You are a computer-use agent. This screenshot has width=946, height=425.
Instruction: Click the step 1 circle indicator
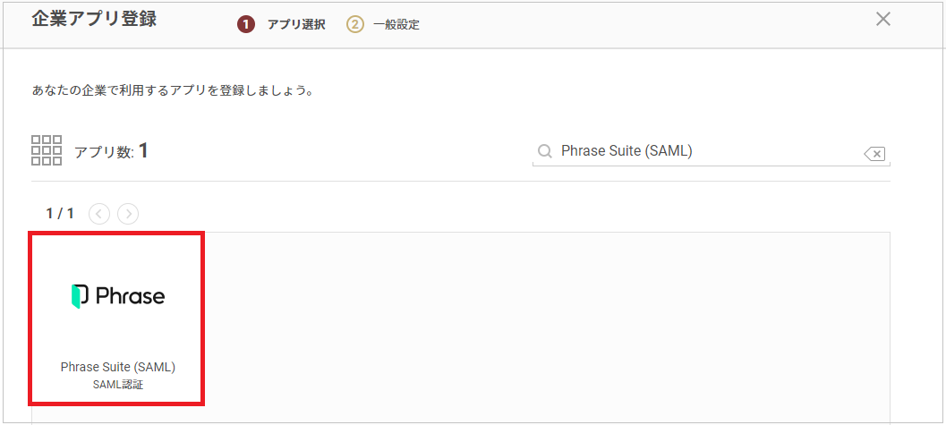(x=245, y=25)
